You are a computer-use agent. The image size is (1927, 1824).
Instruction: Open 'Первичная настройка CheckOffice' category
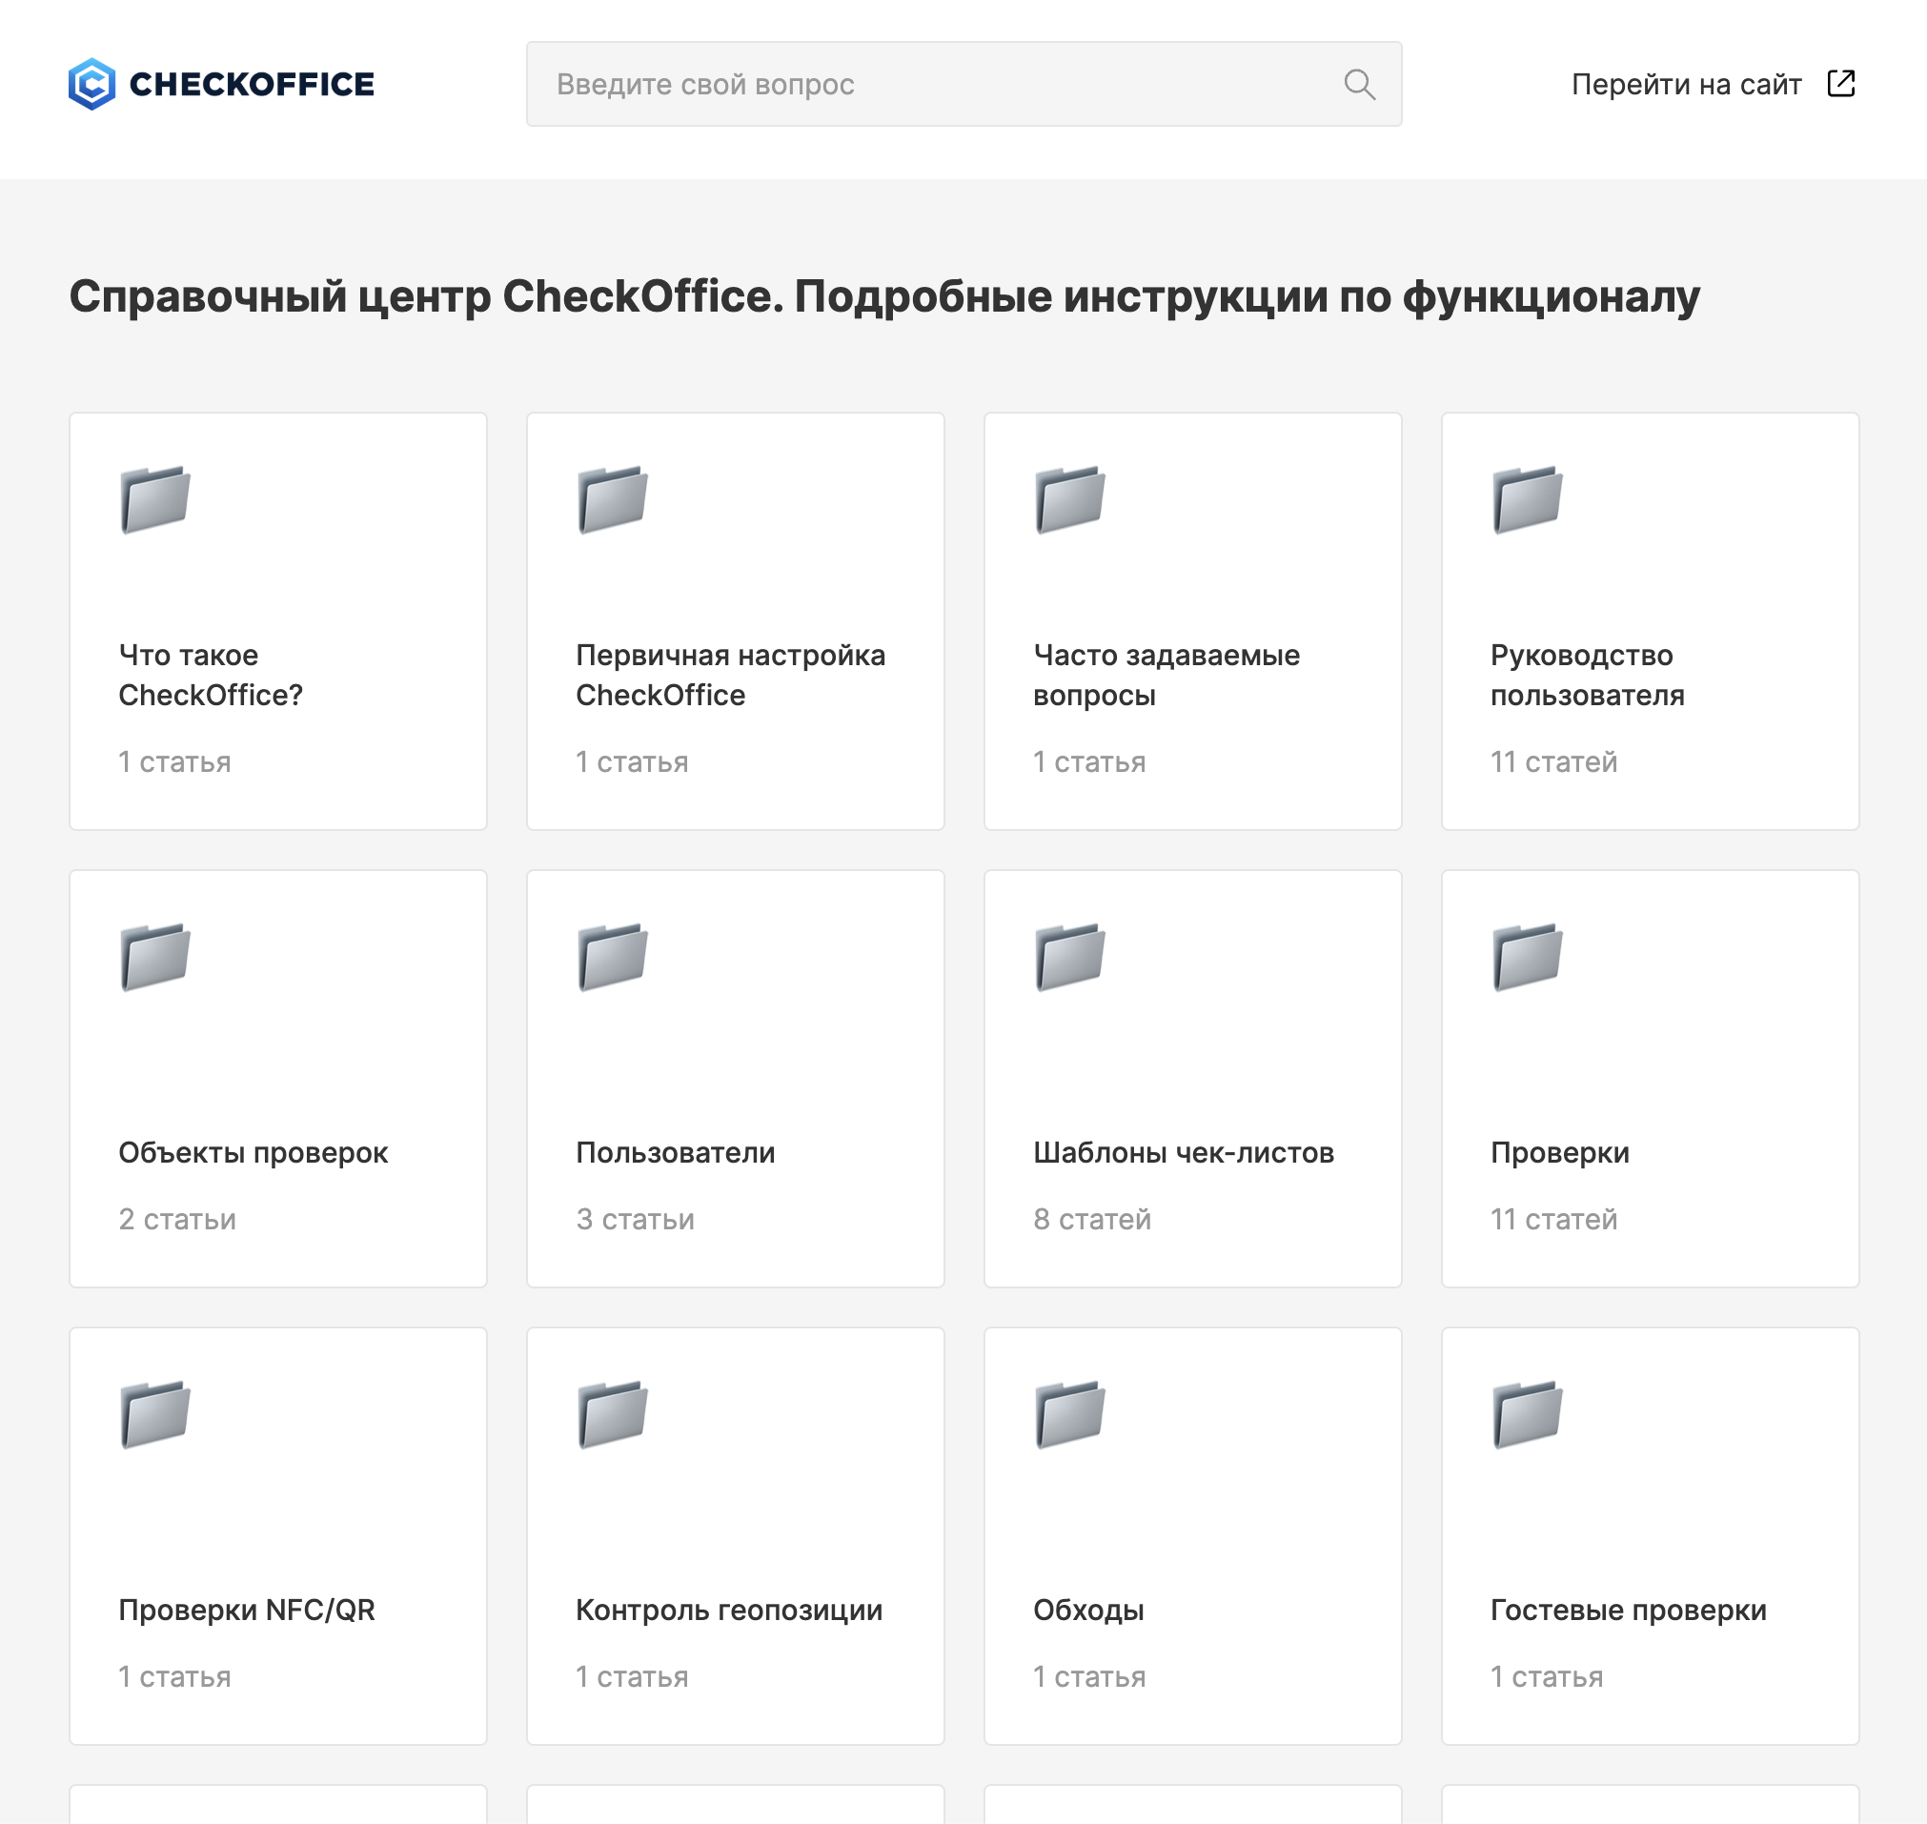point(730,675)
